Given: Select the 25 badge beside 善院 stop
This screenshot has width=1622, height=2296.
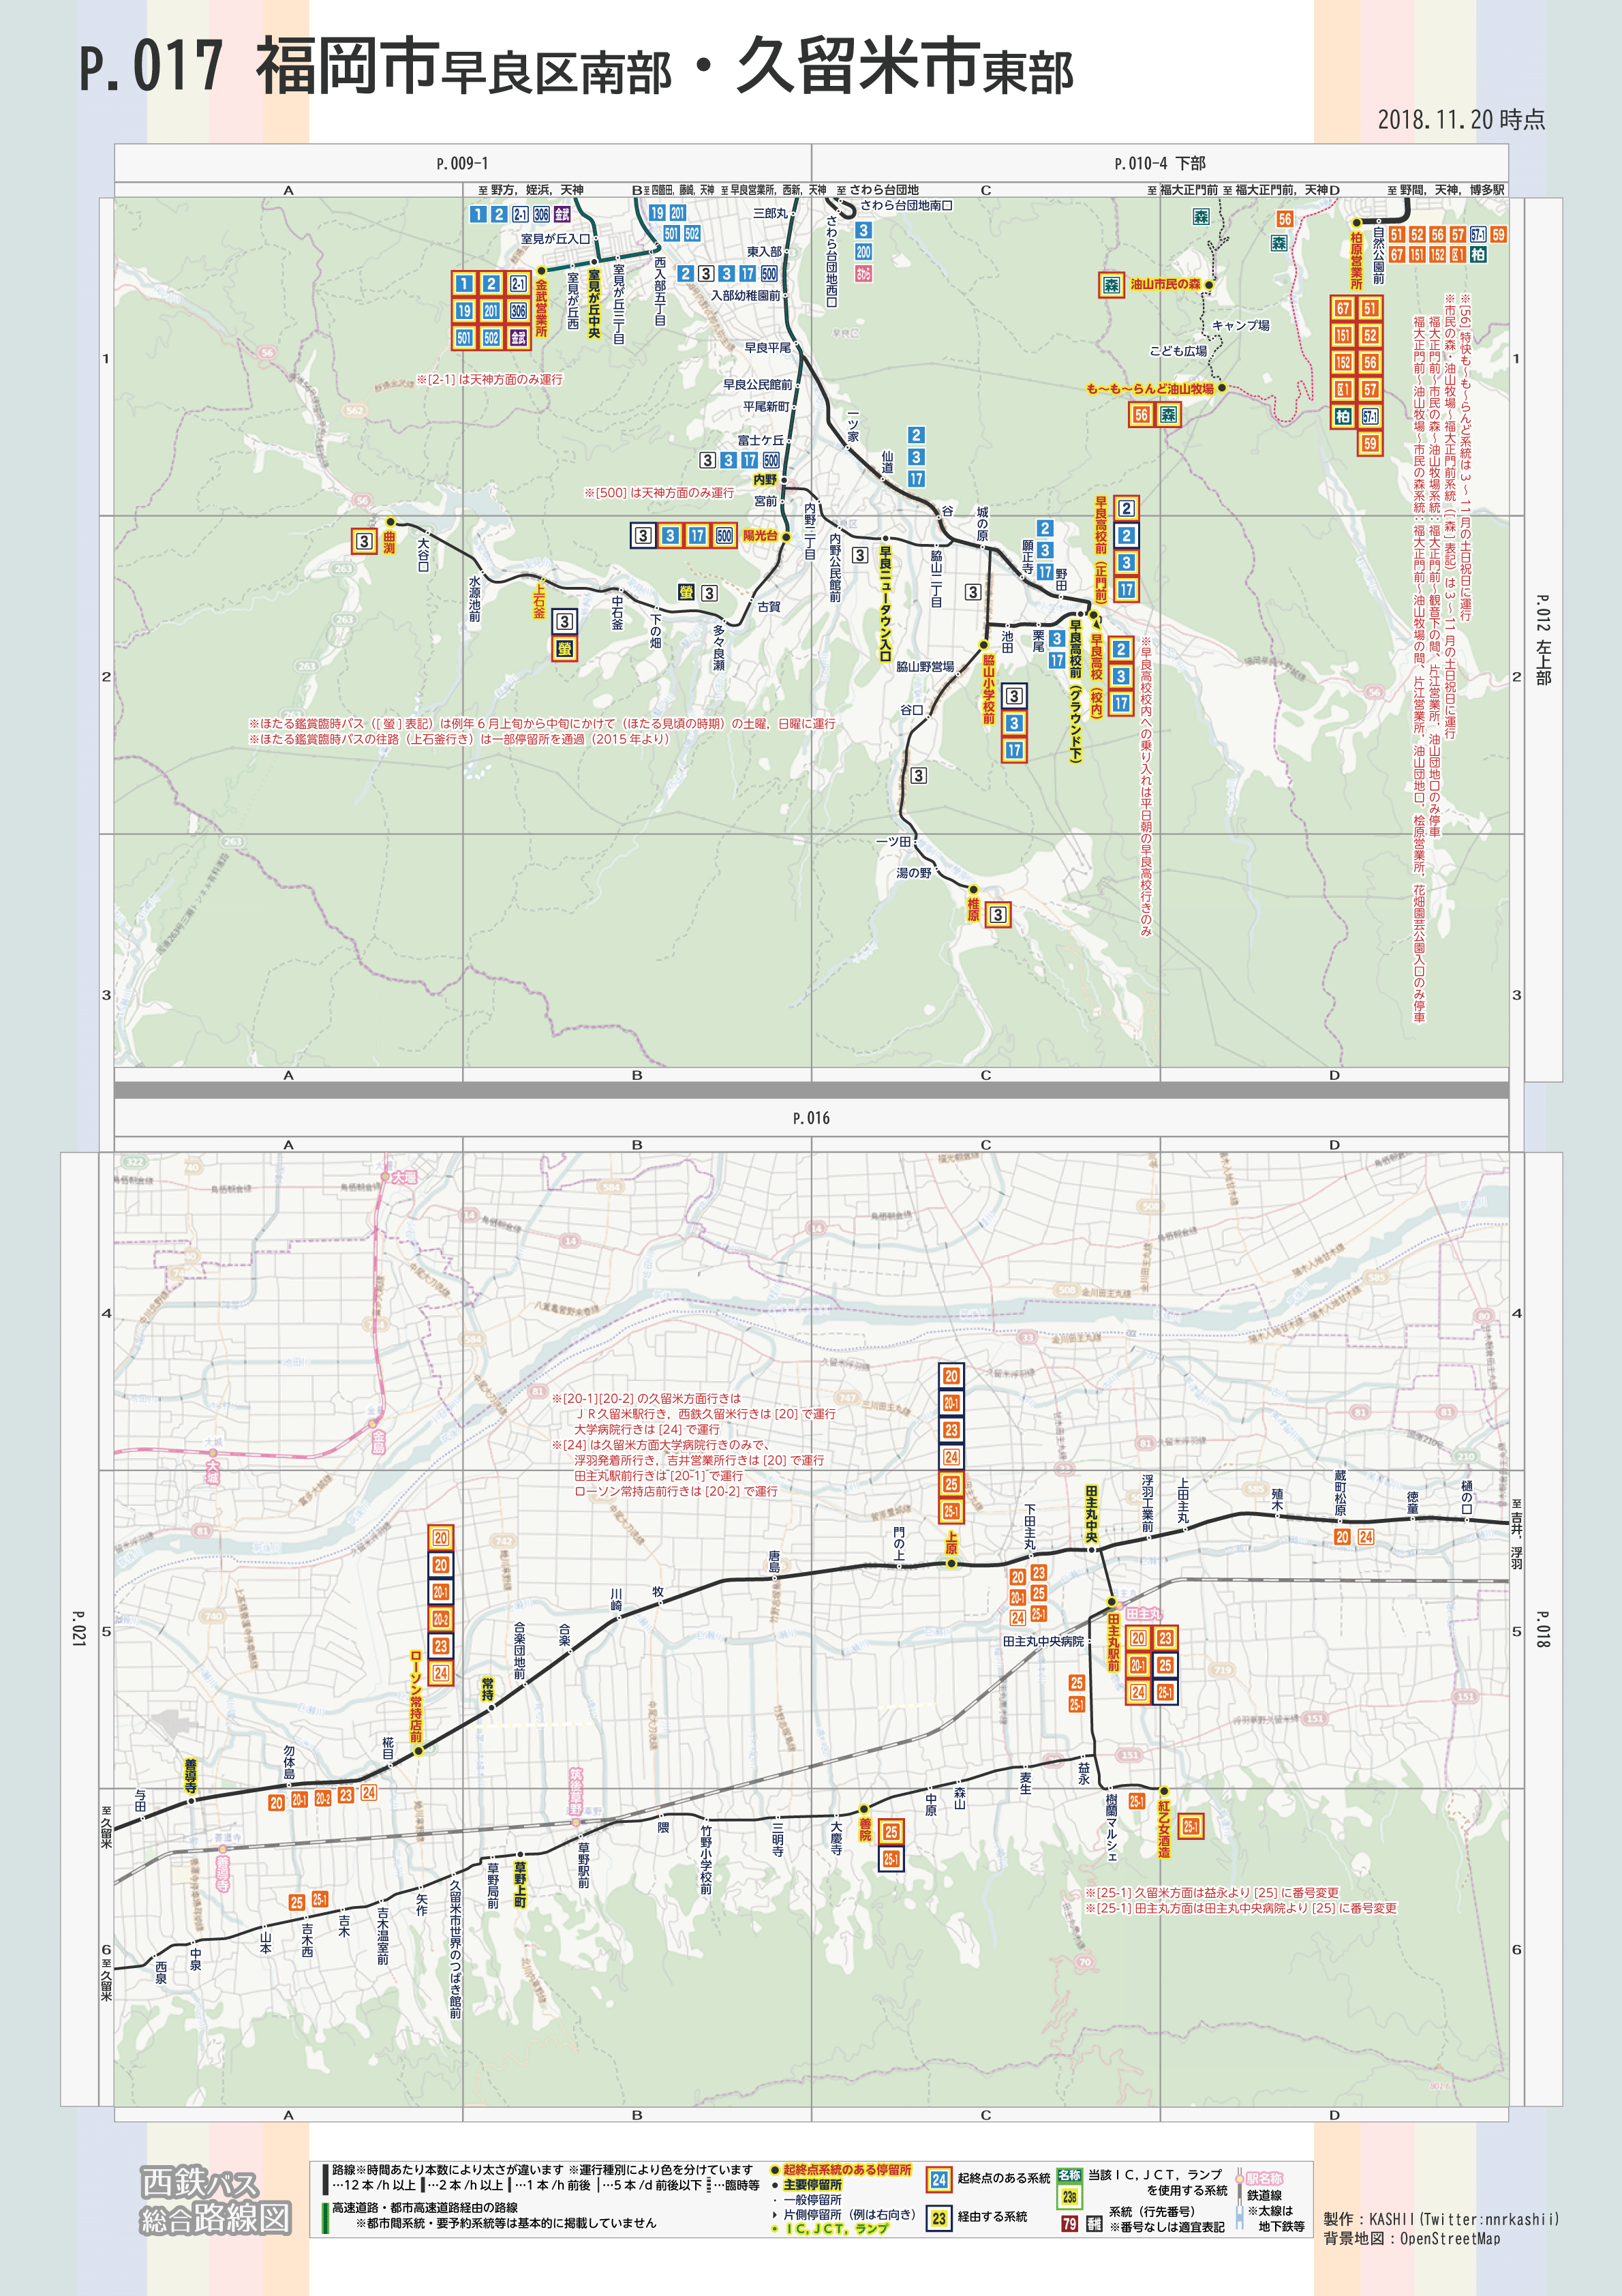Looking at the screenshot, I should coord(891,1832).
